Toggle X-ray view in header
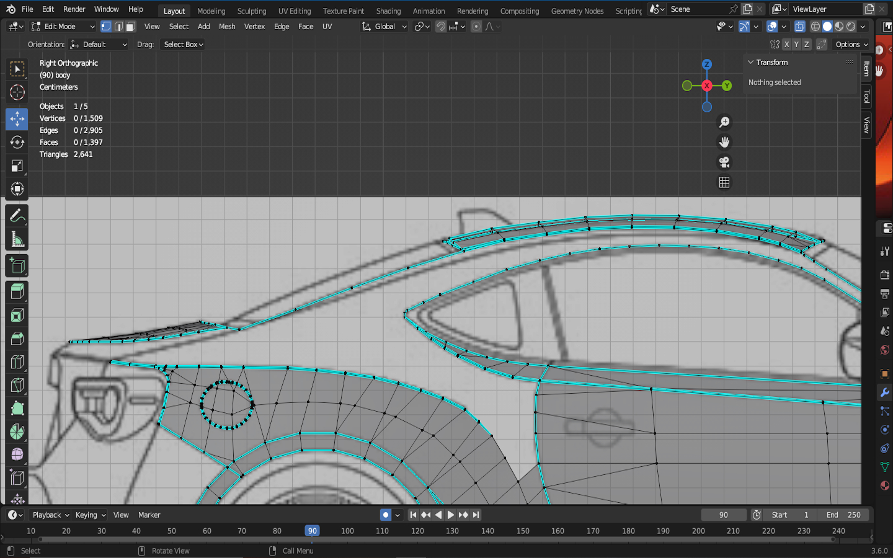 tap(799, 27)
